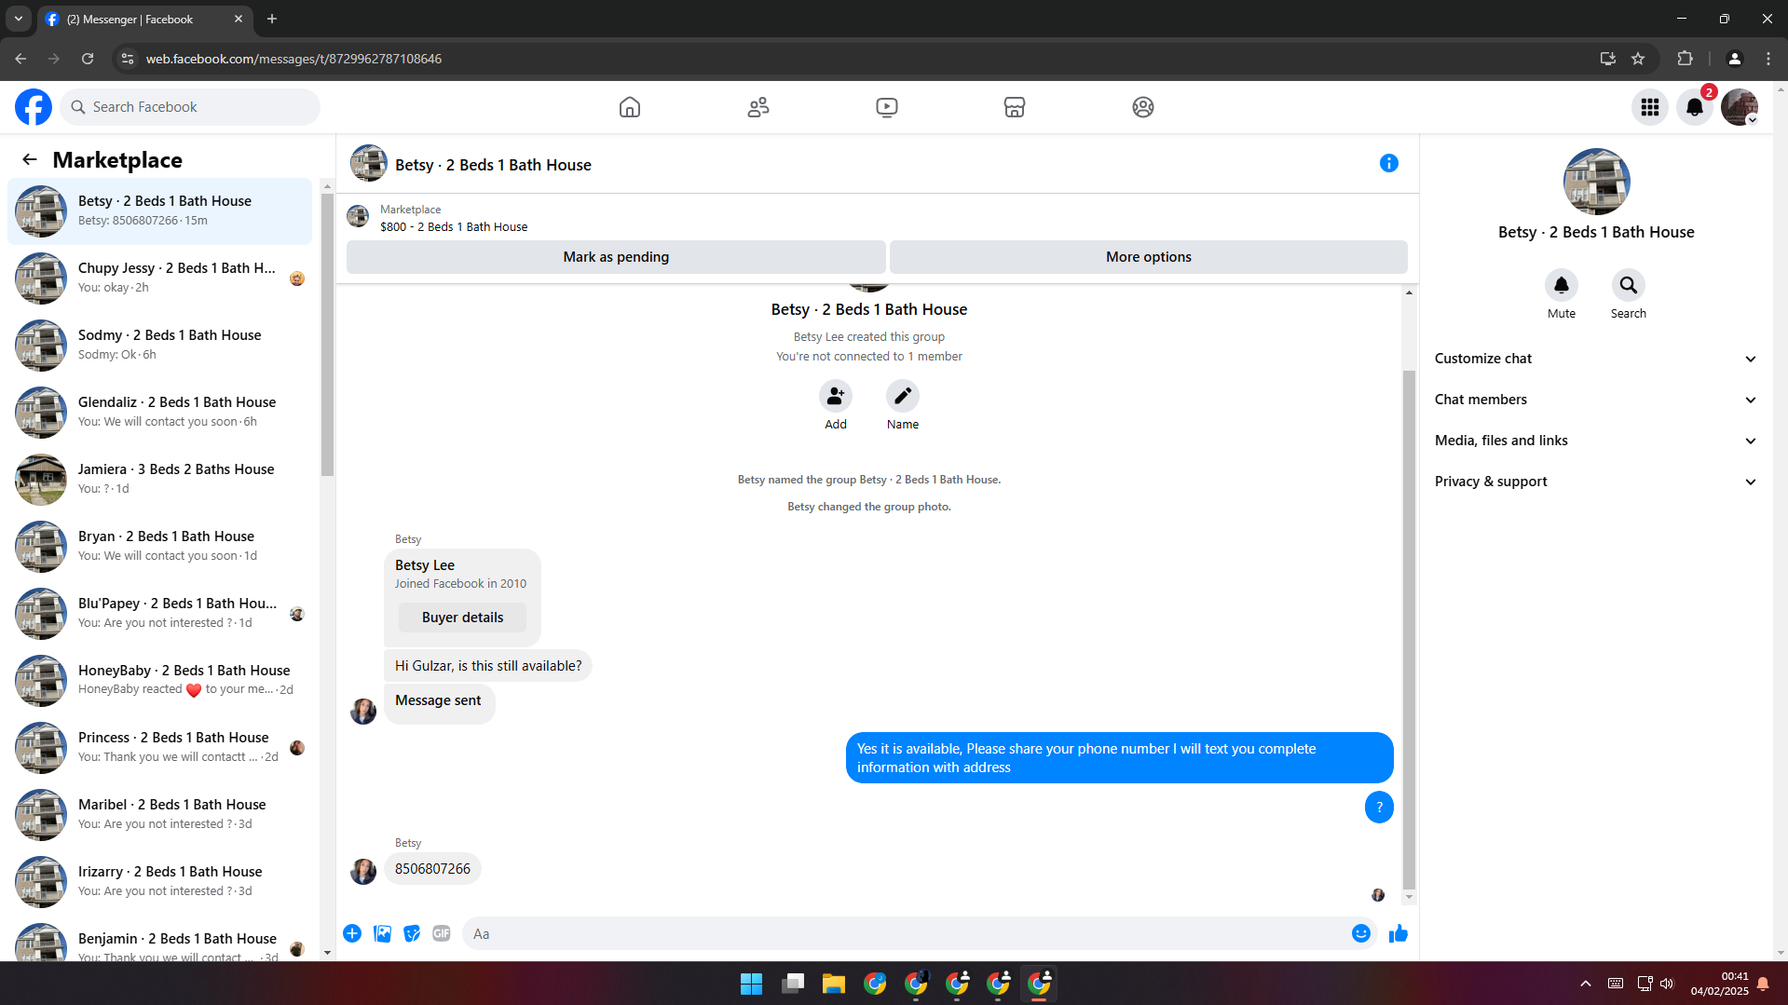Screen dimensions: 1788x1005
Task: Choose a sticker from the sticker icon
Action: (x=412, y=933)
